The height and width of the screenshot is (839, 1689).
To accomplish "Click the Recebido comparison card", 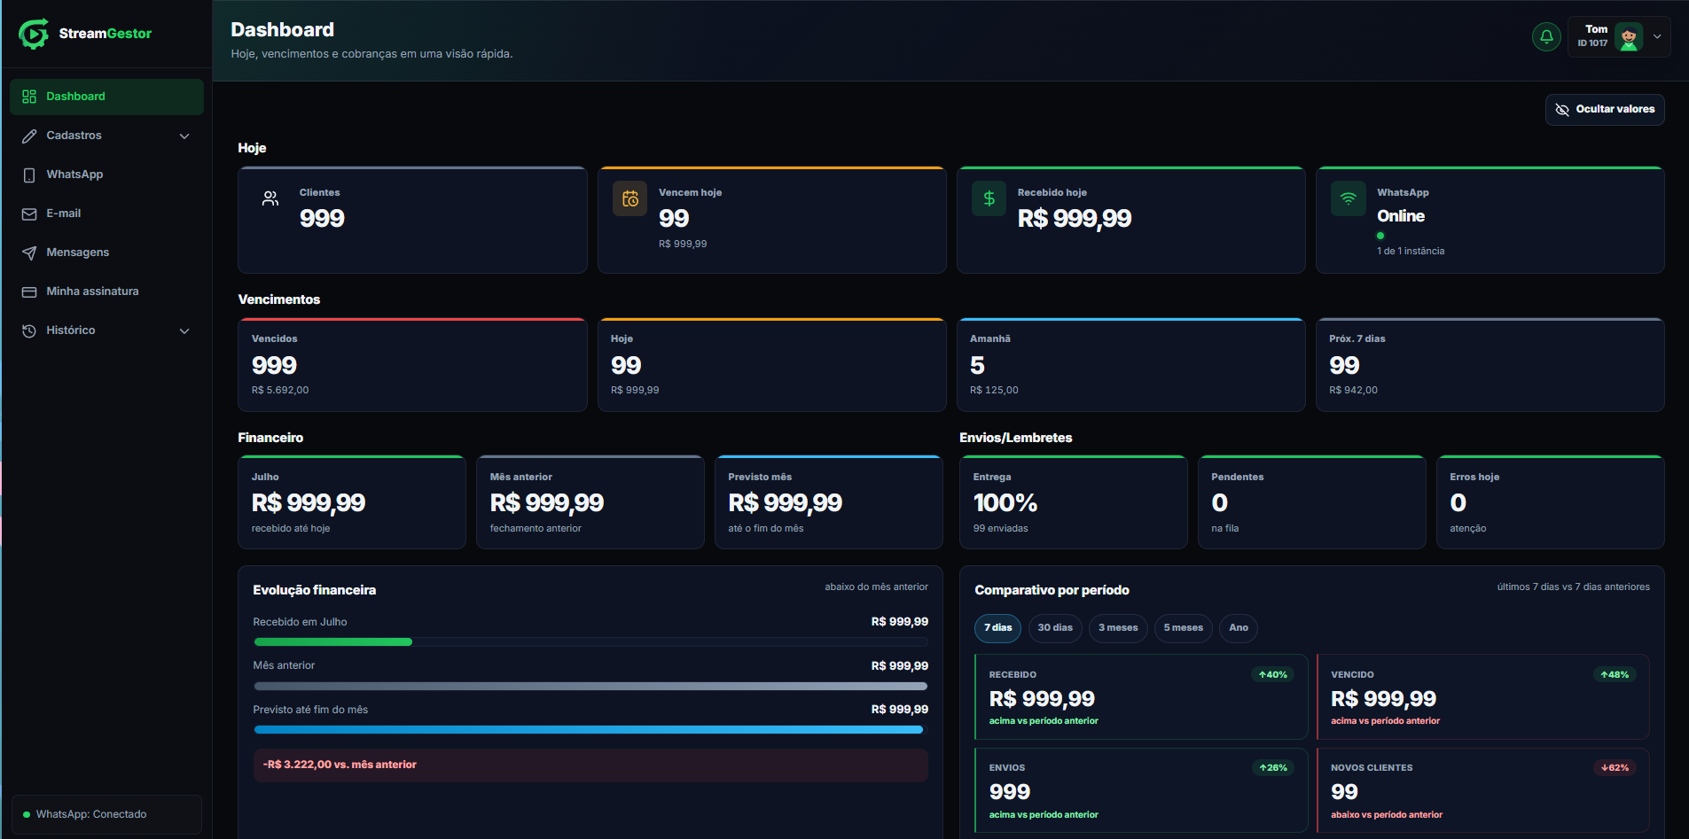I will 1141,696.
